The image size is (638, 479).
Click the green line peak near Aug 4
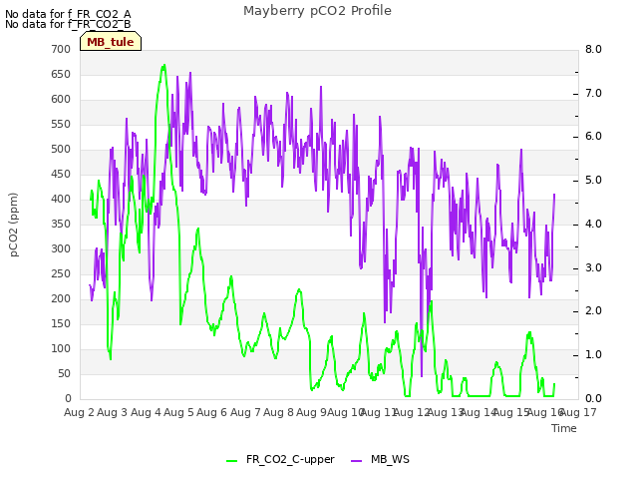coord(163,65)
